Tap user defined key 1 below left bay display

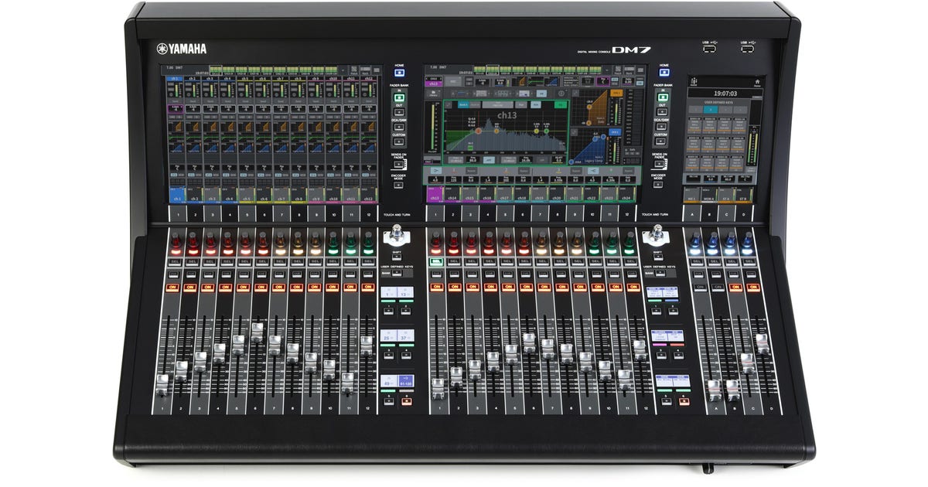[x=388, y=311]
